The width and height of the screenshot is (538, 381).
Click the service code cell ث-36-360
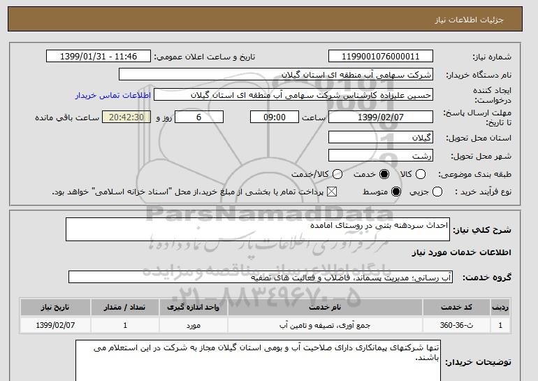coord(456,325)
